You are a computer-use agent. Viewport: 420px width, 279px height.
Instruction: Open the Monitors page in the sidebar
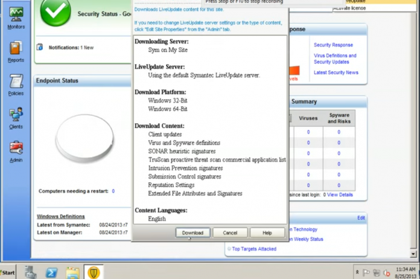click(16, 16)
